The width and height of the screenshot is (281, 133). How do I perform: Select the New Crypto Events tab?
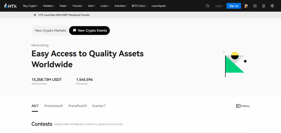click(89, 31)
